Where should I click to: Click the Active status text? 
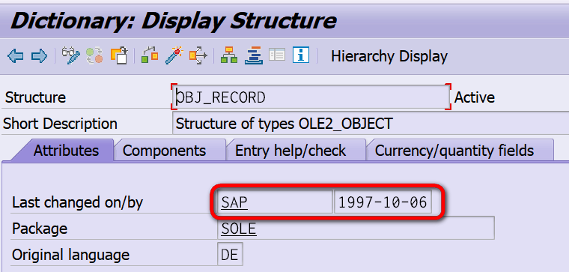pos(474,97)
